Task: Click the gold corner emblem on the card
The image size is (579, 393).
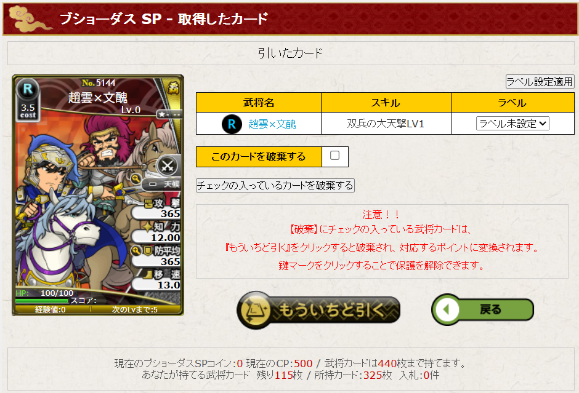Action: [174, 87]
